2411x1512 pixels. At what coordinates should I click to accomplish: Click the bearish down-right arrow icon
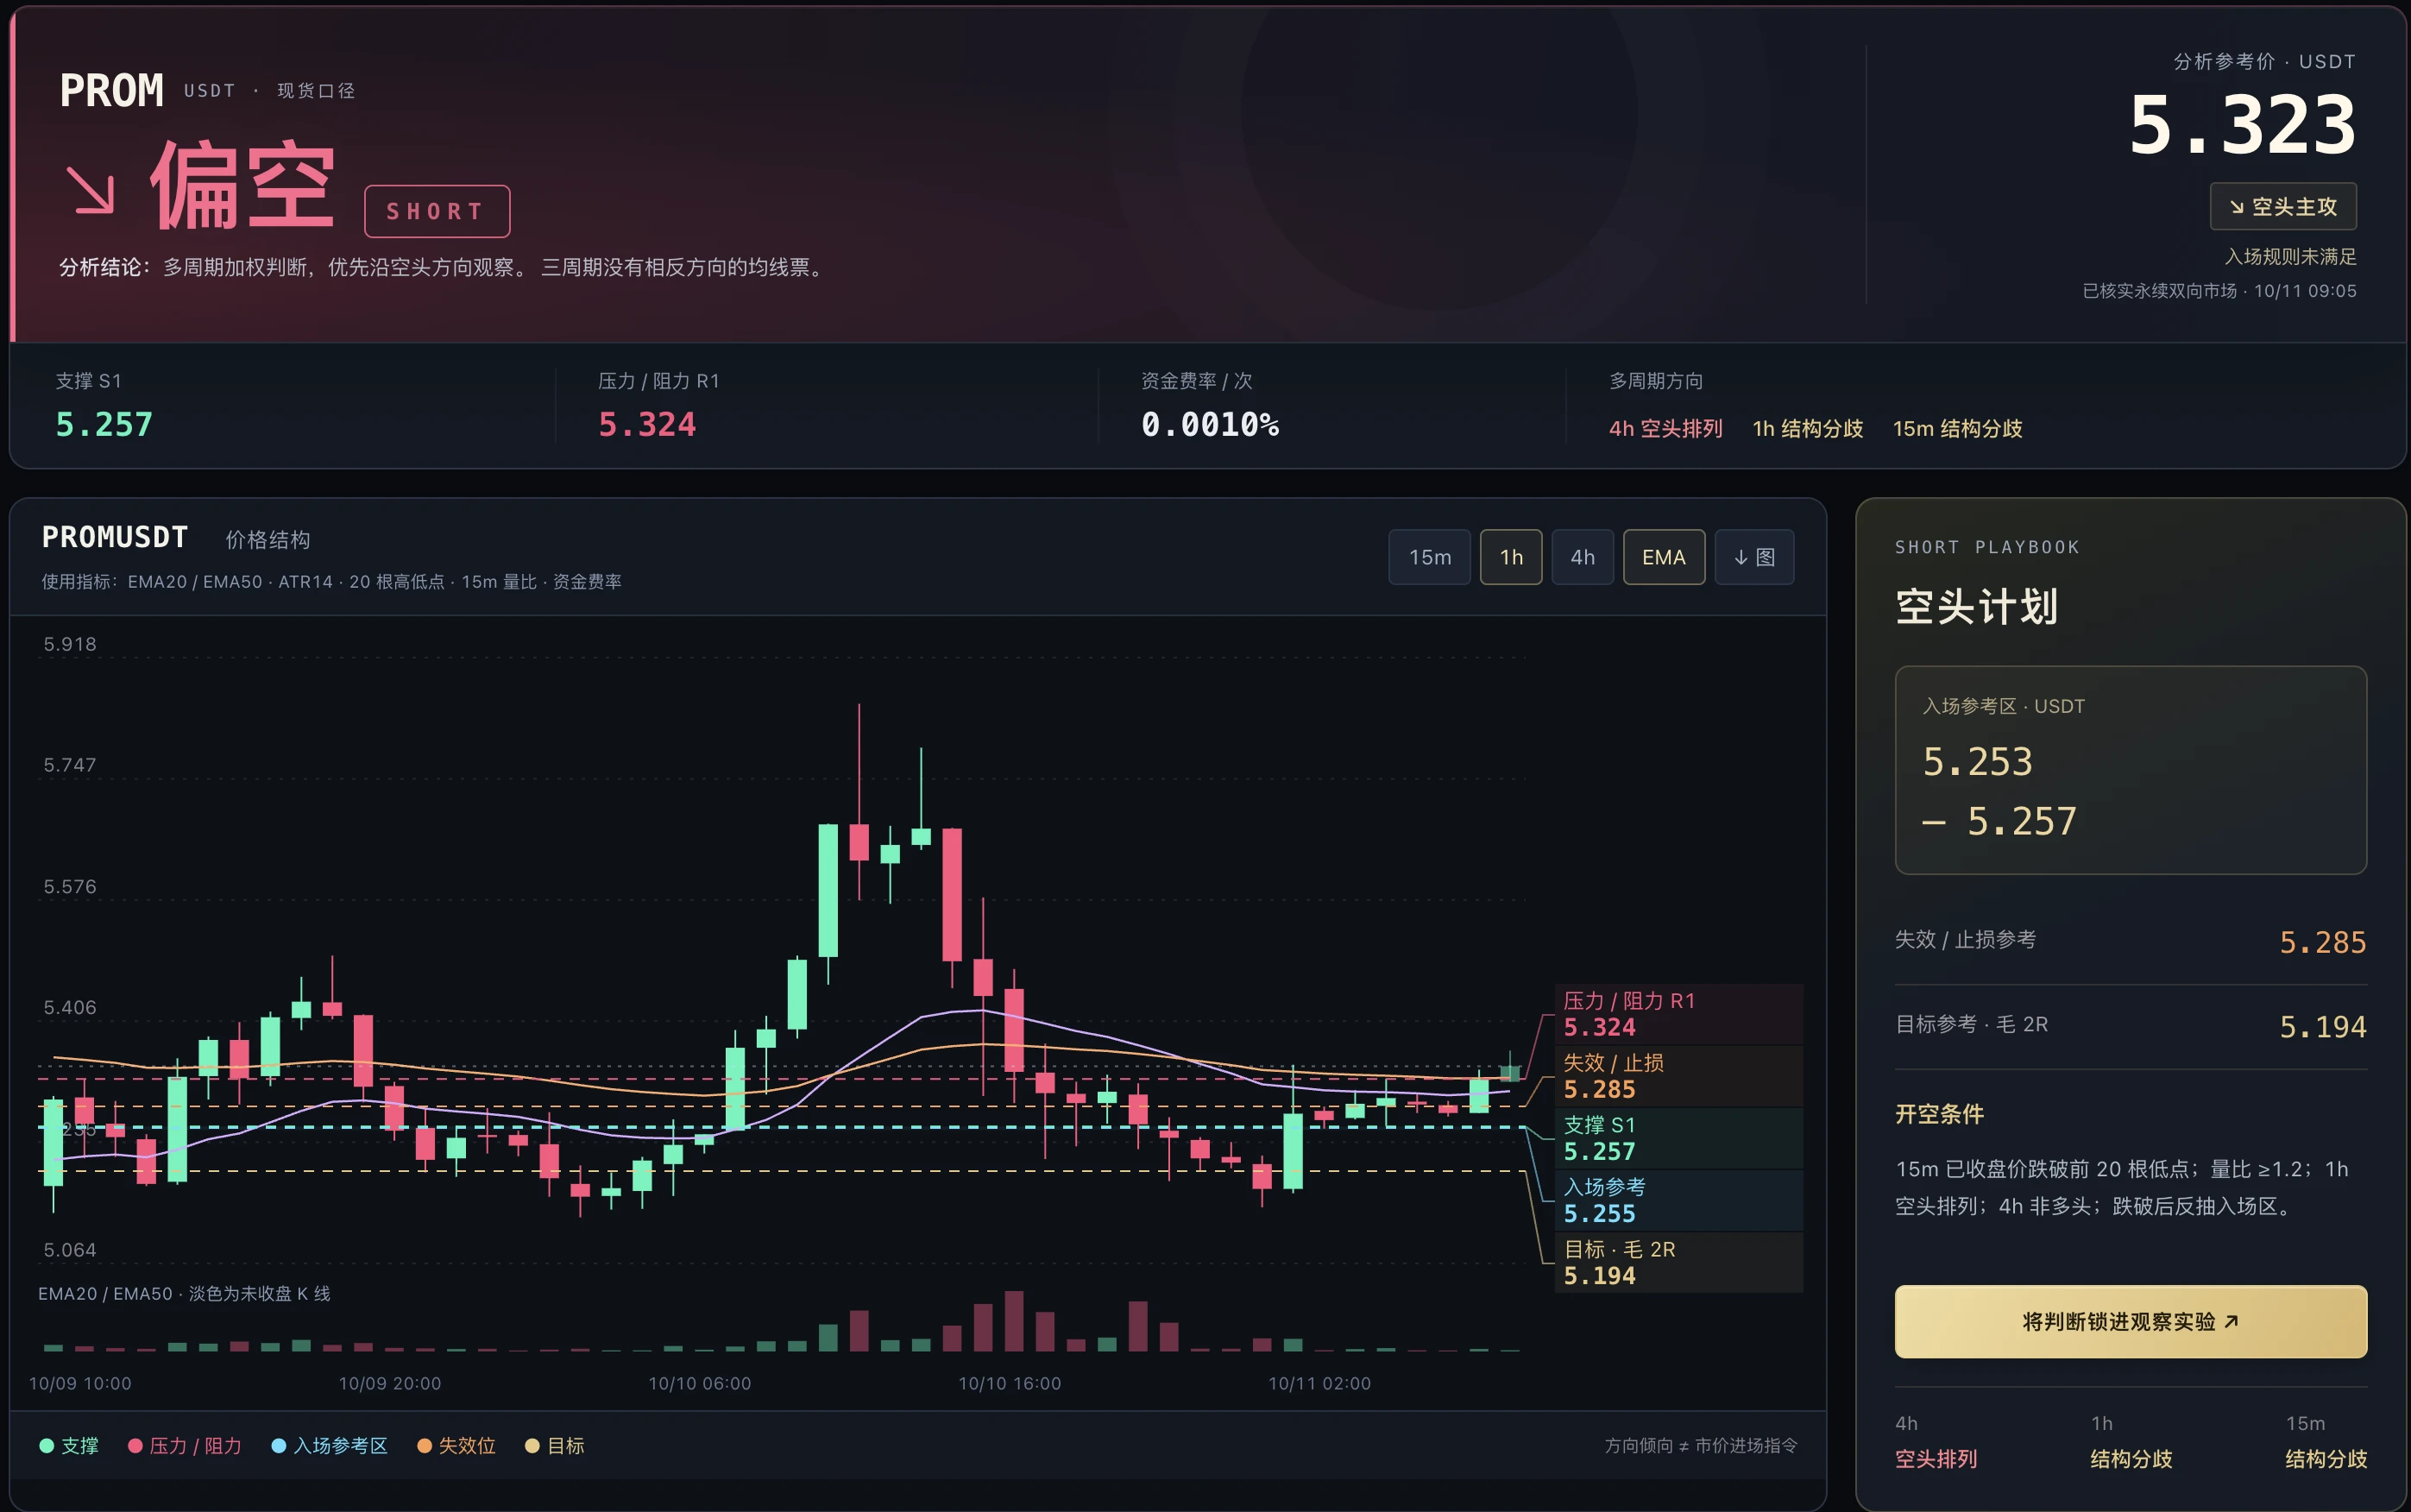pos(91,189)
